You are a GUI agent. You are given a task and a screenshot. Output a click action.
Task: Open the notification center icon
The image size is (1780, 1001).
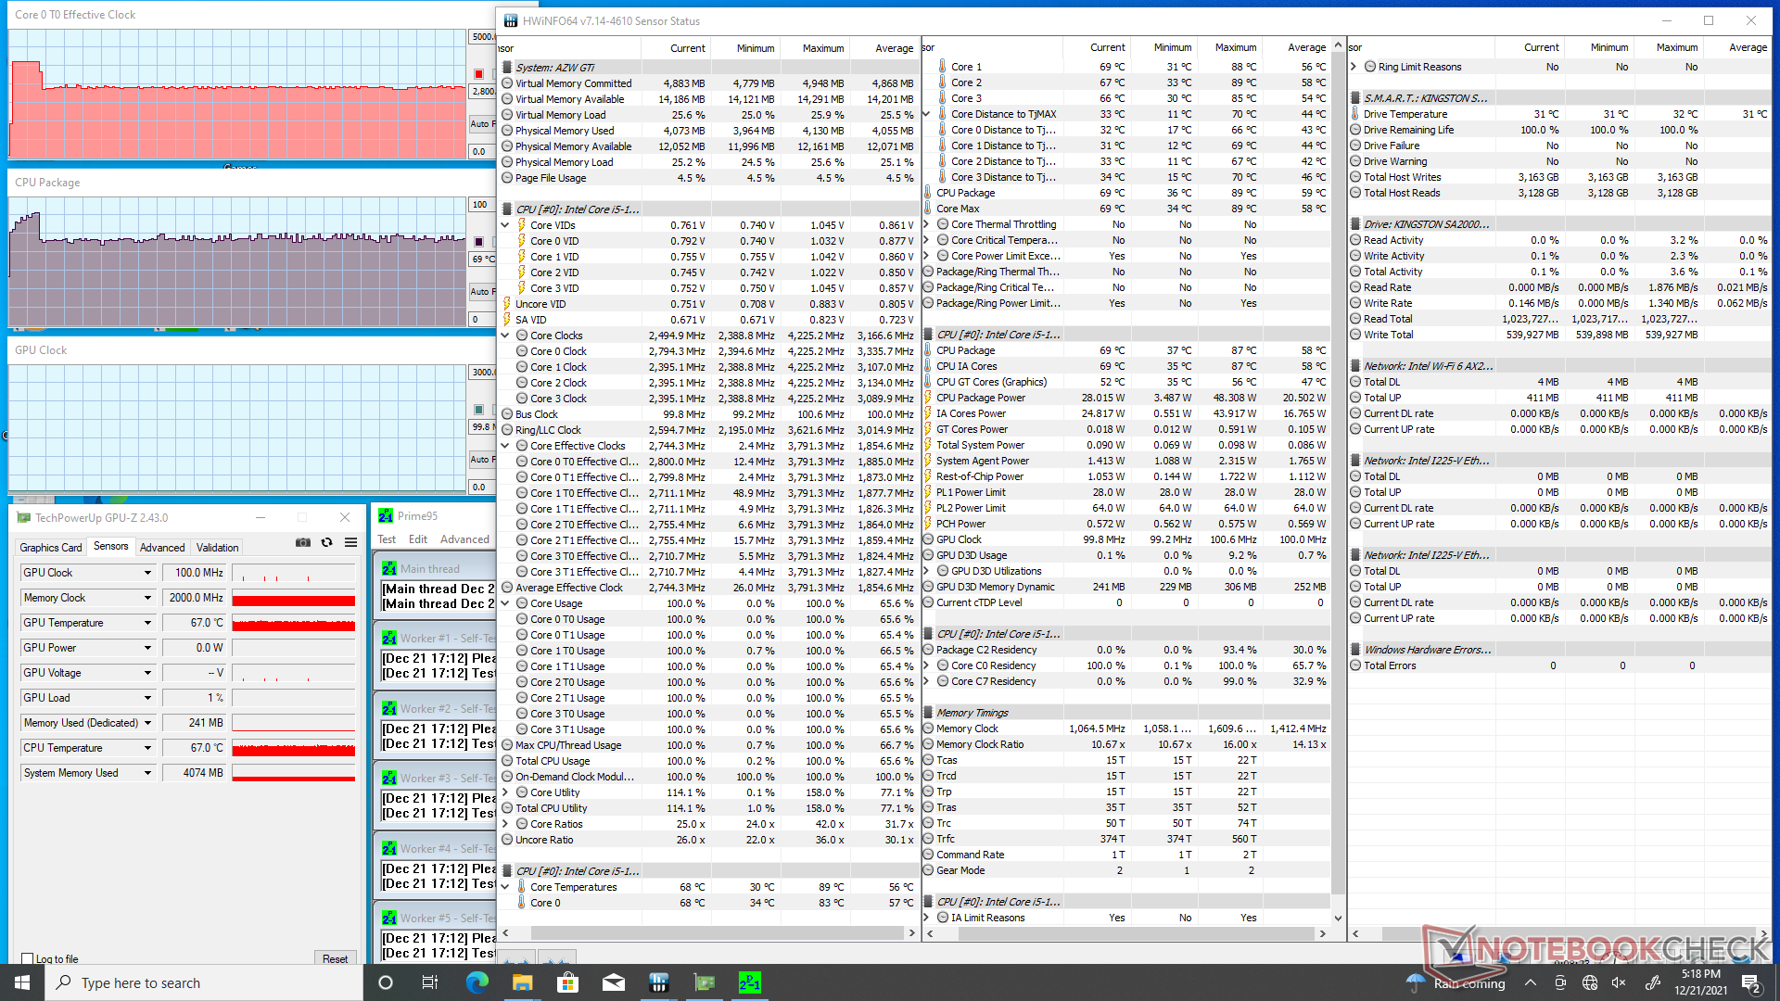(x=1750, y=982)
